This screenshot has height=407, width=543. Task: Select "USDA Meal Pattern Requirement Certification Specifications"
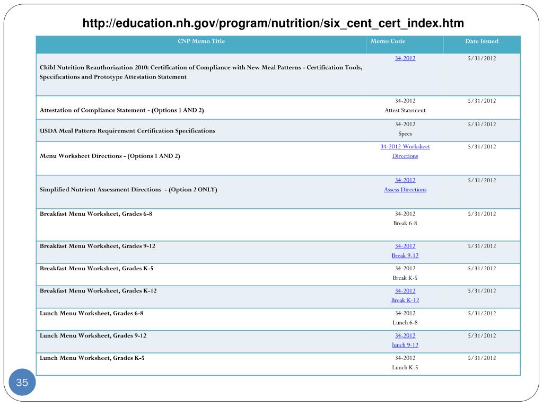click(x=127, y=131)
